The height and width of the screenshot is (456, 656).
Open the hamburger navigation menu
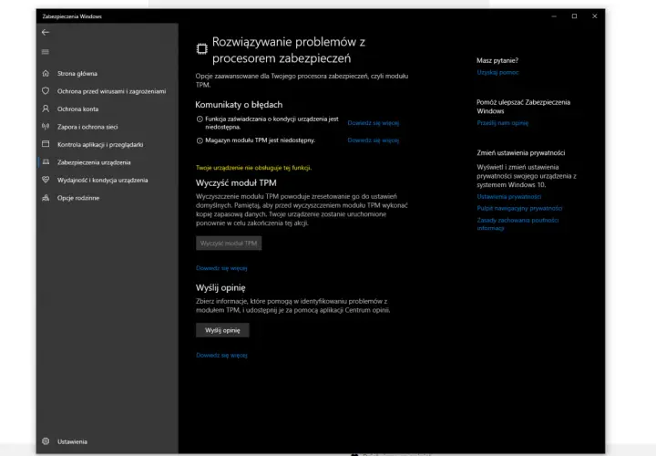click(x=46, y=52)
